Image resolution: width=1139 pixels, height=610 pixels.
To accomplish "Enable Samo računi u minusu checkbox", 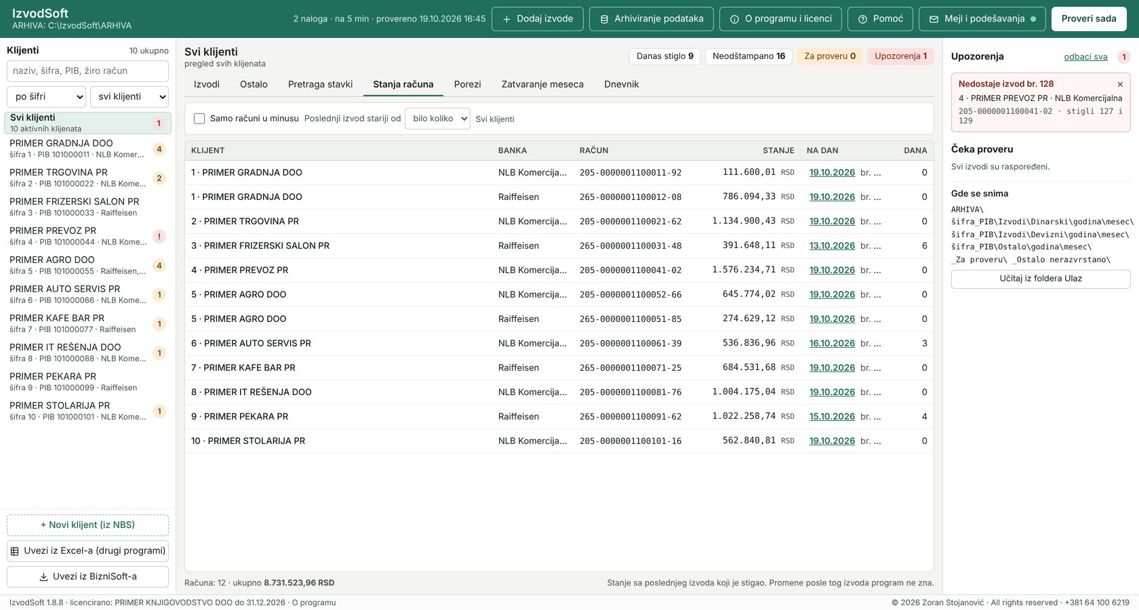I will (x=199, y=119).
